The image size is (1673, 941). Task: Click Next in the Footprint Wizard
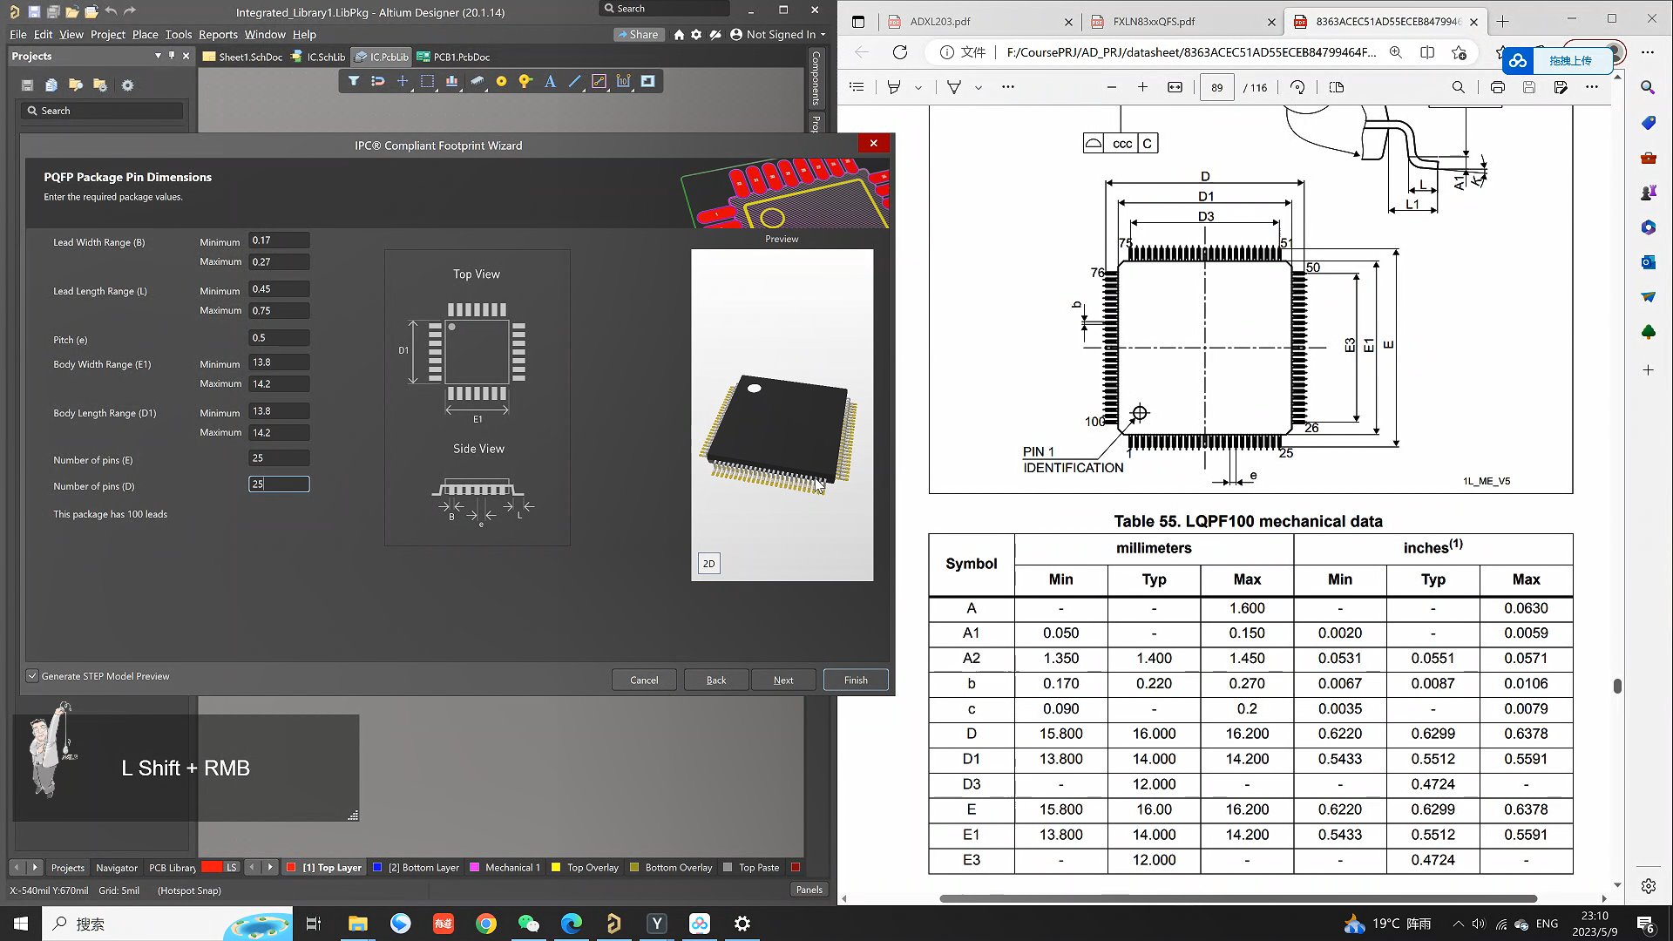point(783,680)
